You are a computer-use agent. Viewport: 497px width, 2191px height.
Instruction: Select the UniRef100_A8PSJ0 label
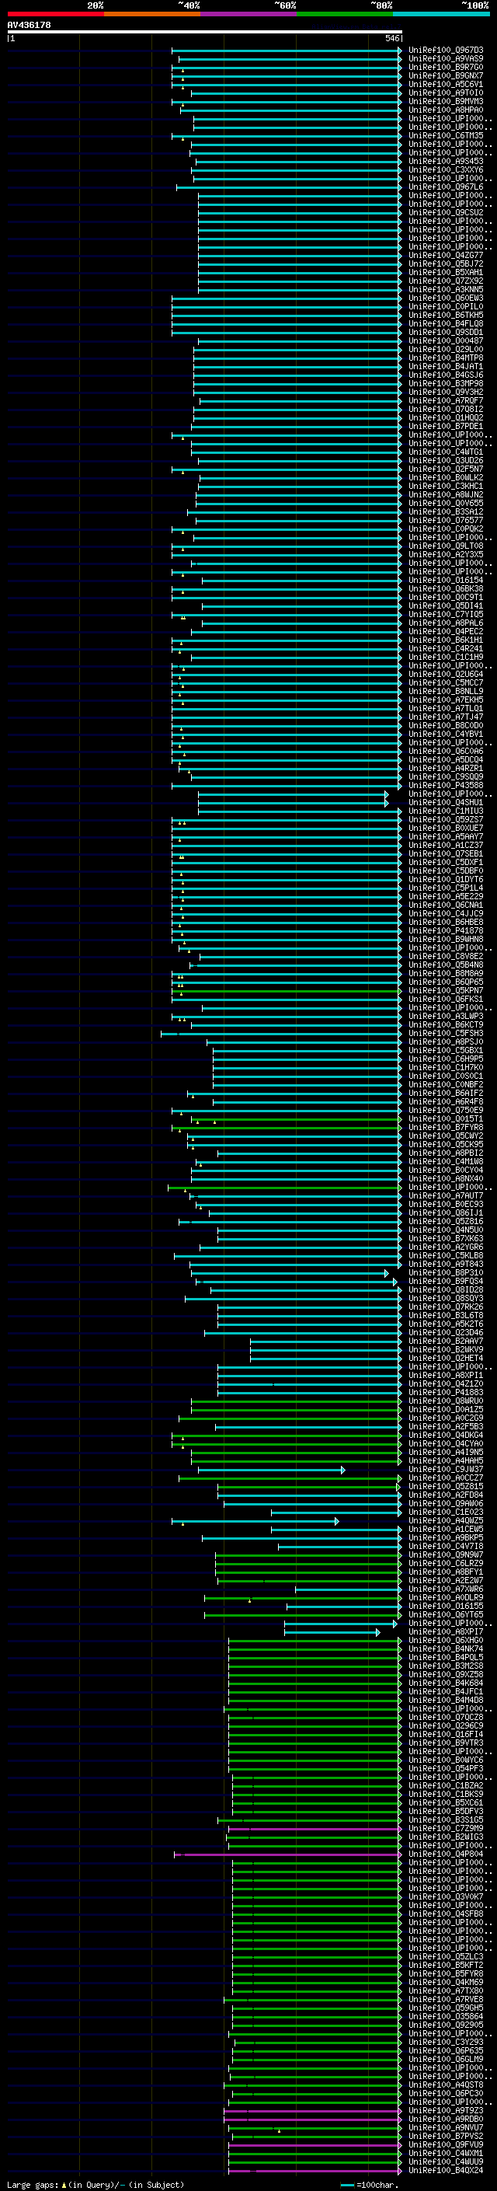click(x=446, y=1041)
